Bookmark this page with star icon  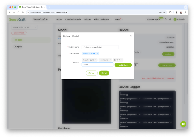tap(164, 12)
